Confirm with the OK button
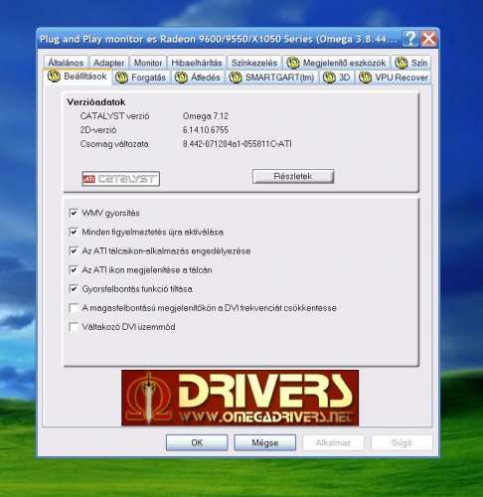Viewport: 483px width, 497px height. (x=197, y=442)
